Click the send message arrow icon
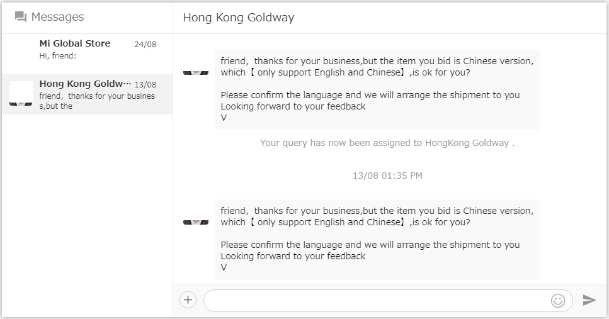 click(589, 300)
